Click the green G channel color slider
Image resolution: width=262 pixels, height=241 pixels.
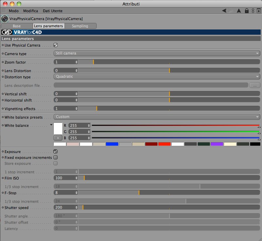[176, 132]
